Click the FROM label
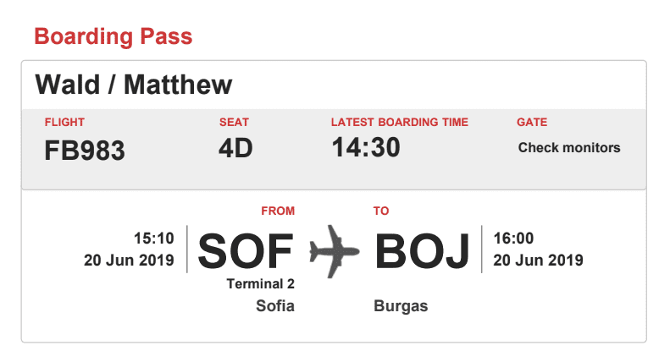The width and height of the screenshot is (670, 351). click(x=278, y=211)
